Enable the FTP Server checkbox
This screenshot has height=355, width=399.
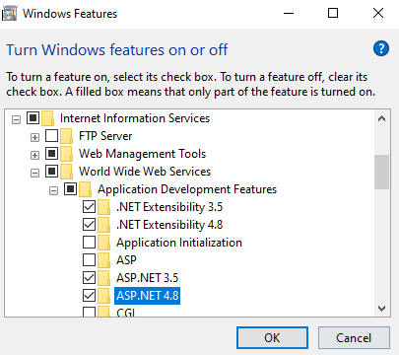(51, 135)
